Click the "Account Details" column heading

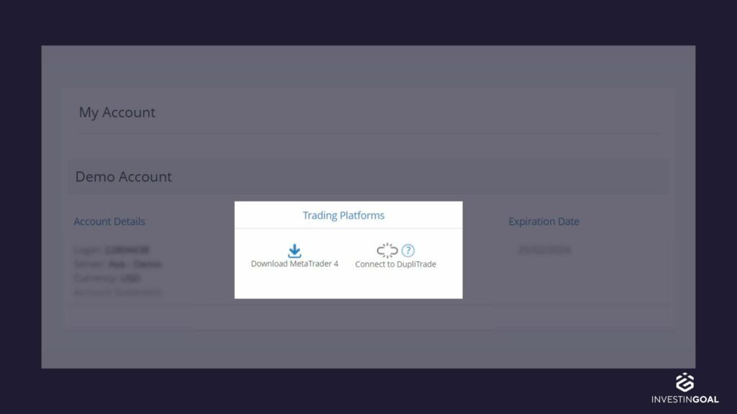pos(109,221)
